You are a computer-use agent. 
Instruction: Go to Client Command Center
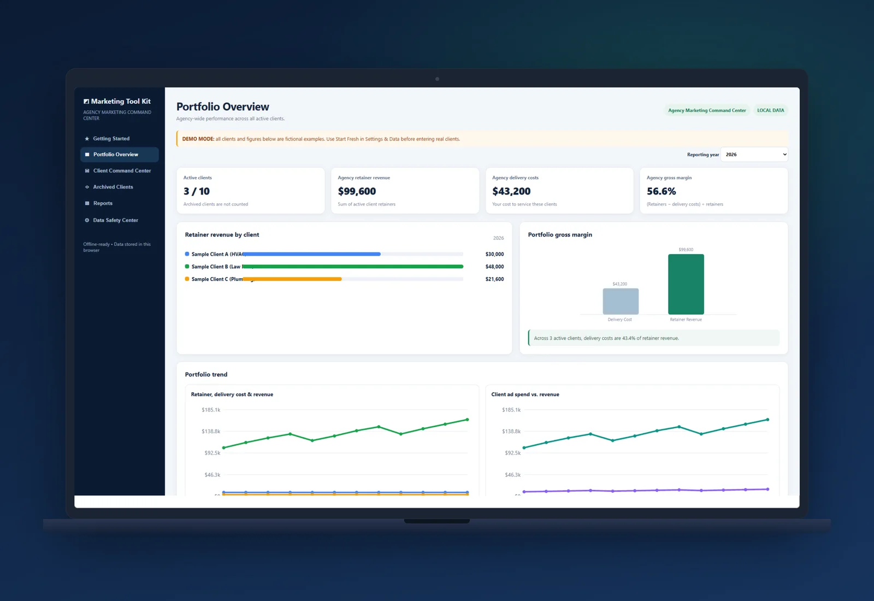click(120, 171)
